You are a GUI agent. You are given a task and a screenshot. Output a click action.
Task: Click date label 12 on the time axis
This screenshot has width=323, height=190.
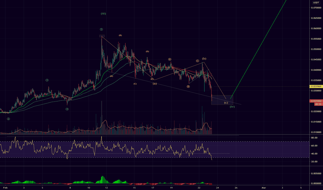[x=106, y=188]
